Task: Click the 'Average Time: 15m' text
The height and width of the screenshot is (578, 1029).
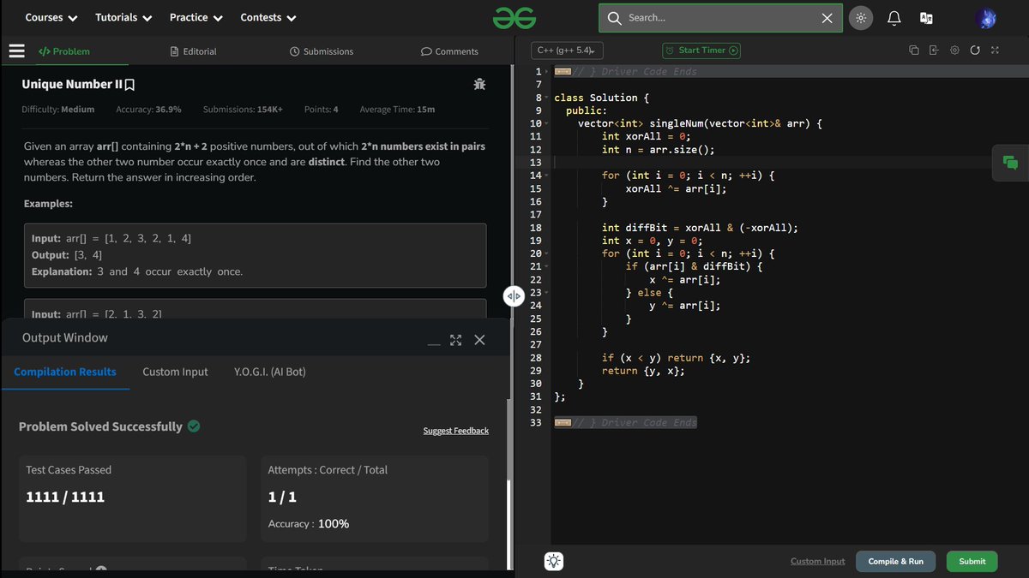Action: point(397,110)
